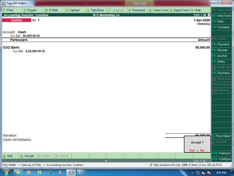
Task: Open TallyShop menu item
Action: click(95, 10)
